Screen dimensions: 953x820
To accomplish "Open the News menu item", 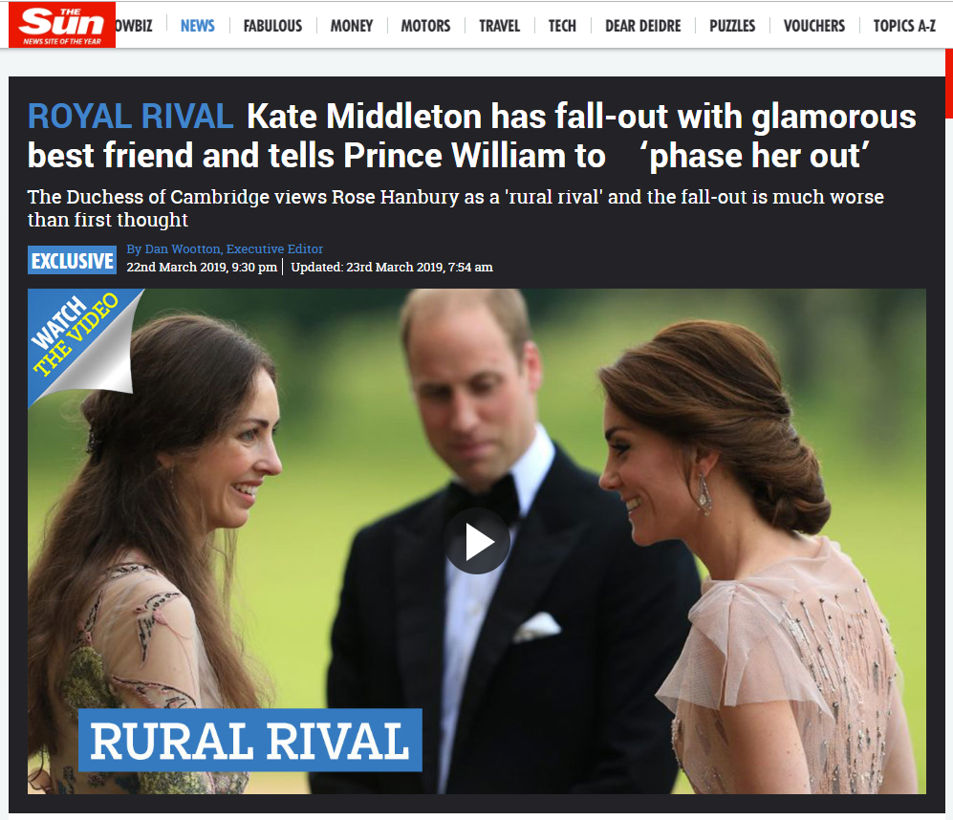I will 198,26.
